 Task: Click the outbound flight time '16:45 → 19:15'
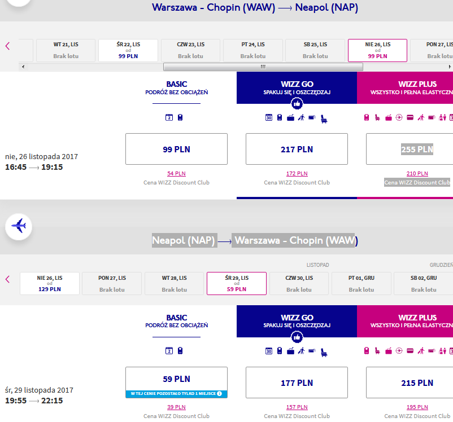(x=34, y=167)
